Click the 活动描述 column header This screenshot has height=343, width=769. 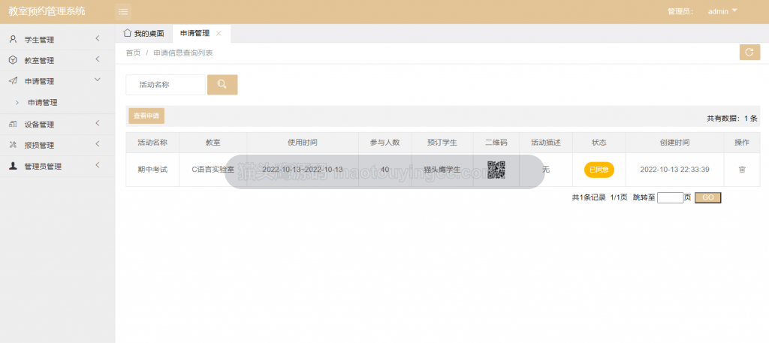coord(546,143)
